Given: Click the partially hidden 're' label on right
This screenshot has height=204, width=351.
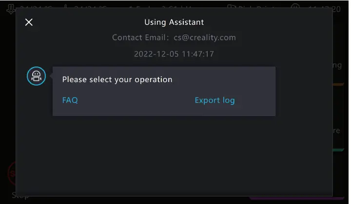Looking at the screenshot, I should (x=336, y=131).
